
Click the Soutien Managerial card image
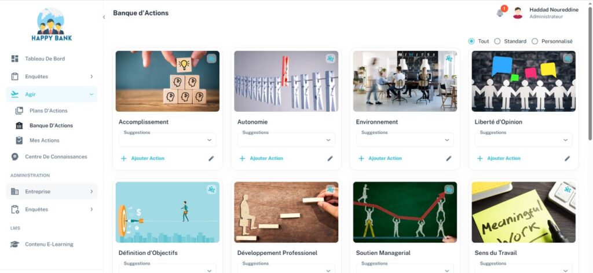coord(405,212)
